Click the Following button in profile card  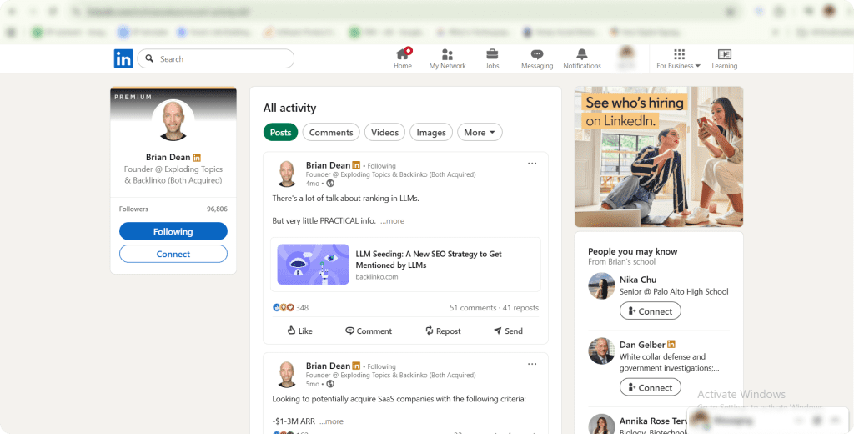(173, 231)
